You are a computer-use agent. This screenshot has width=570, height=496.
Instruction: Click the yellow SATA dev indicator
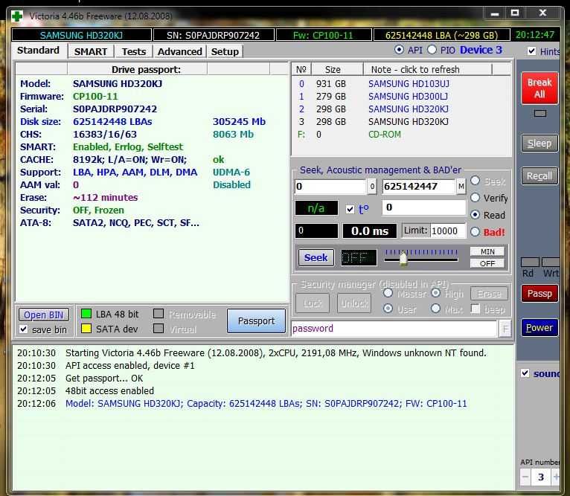point(86,329)
